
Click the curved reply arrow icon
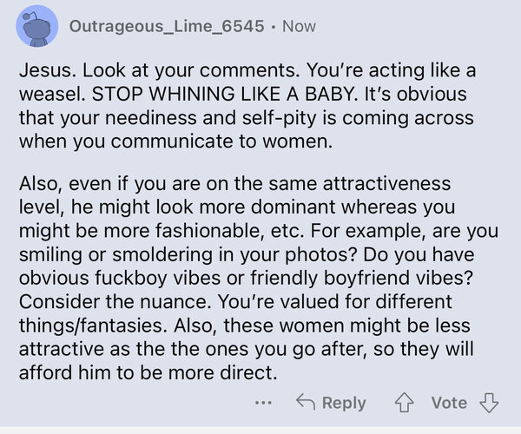click(306, 401)
